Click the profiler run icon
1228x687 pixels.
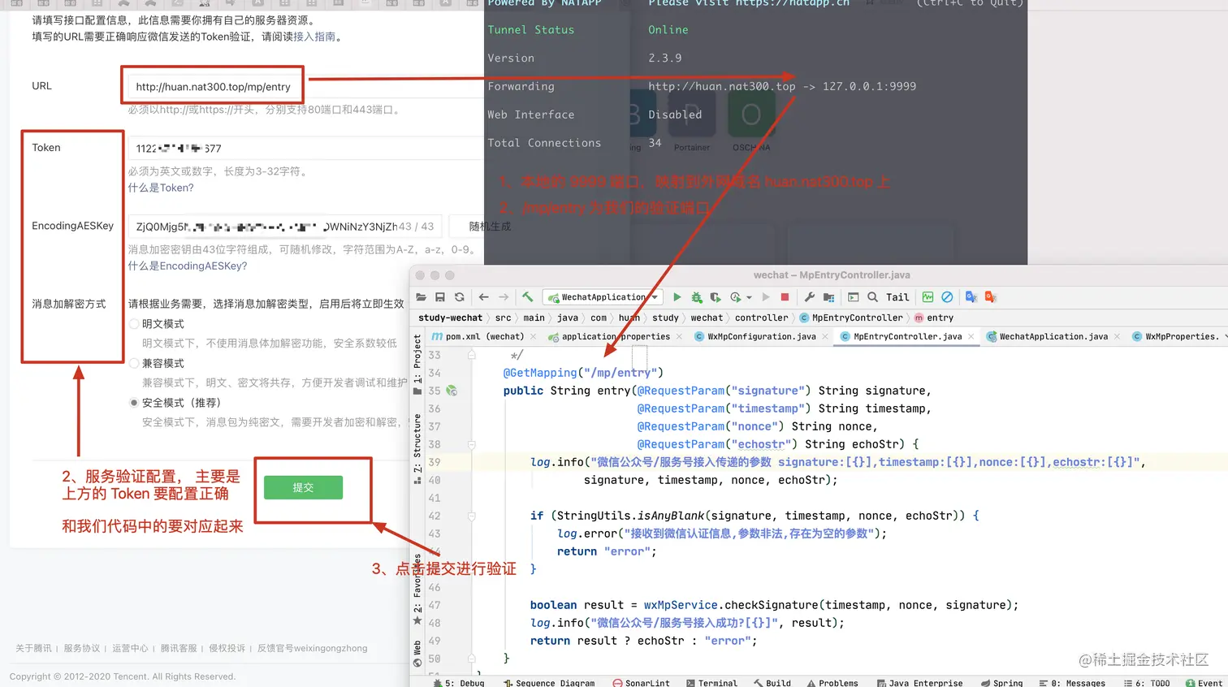(x=735, y=297)
